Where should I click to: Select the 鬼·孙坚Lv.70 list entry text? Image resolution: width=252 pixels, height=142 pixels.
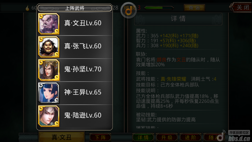tap(83, 69)
